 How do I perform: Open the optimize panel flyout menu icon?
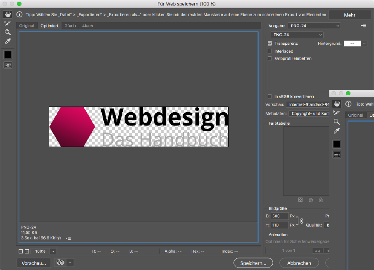[363, 26]
